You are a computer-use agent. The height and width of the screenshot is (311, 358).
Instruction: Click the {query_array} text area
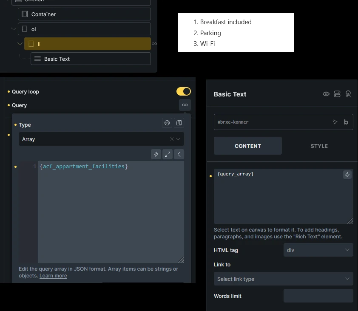pos(283,196)
